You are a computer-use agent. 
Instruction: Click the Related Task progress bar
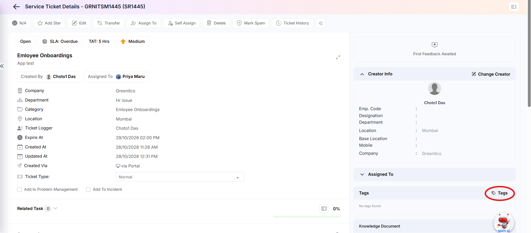point(307,217)
